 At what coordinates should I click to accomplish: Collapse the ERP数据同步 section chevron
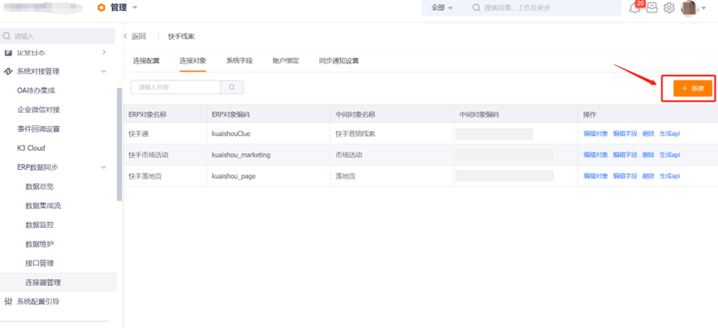pyautogui.click(x=104, y=167)
